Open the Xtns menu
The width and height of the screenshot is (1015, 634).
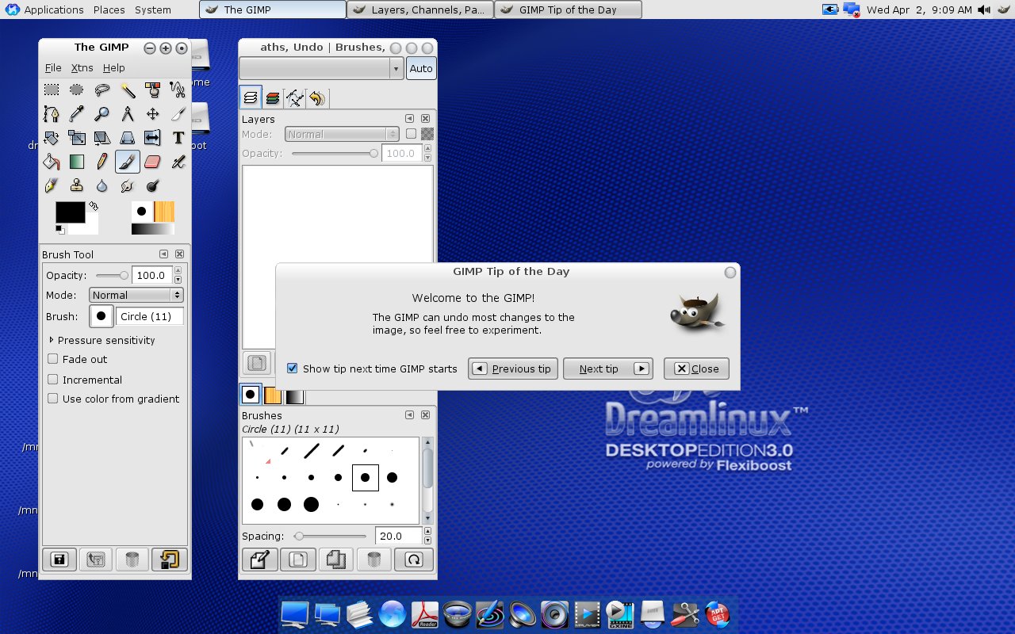(82, 68)
